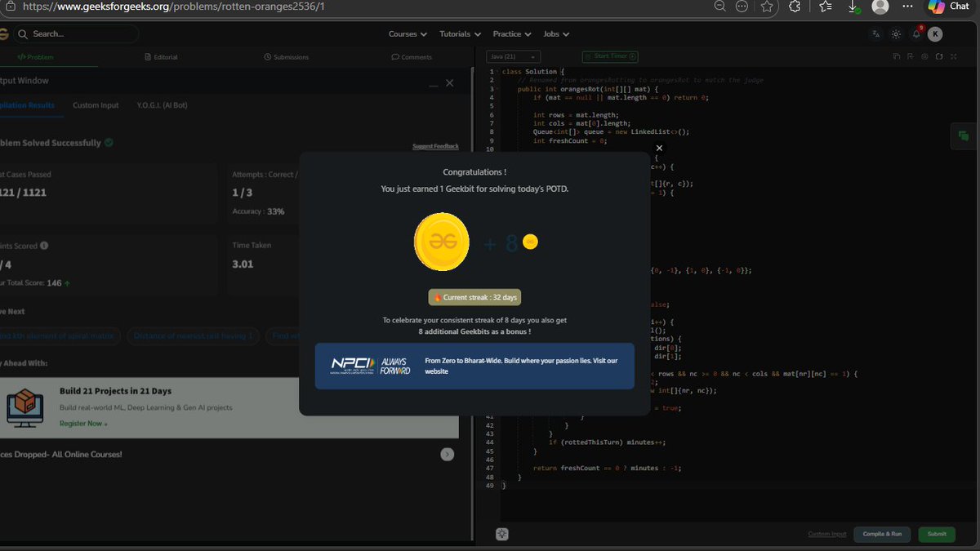Open the browser profile avatar
Screen dimensions: 980x551
[880, 7]
